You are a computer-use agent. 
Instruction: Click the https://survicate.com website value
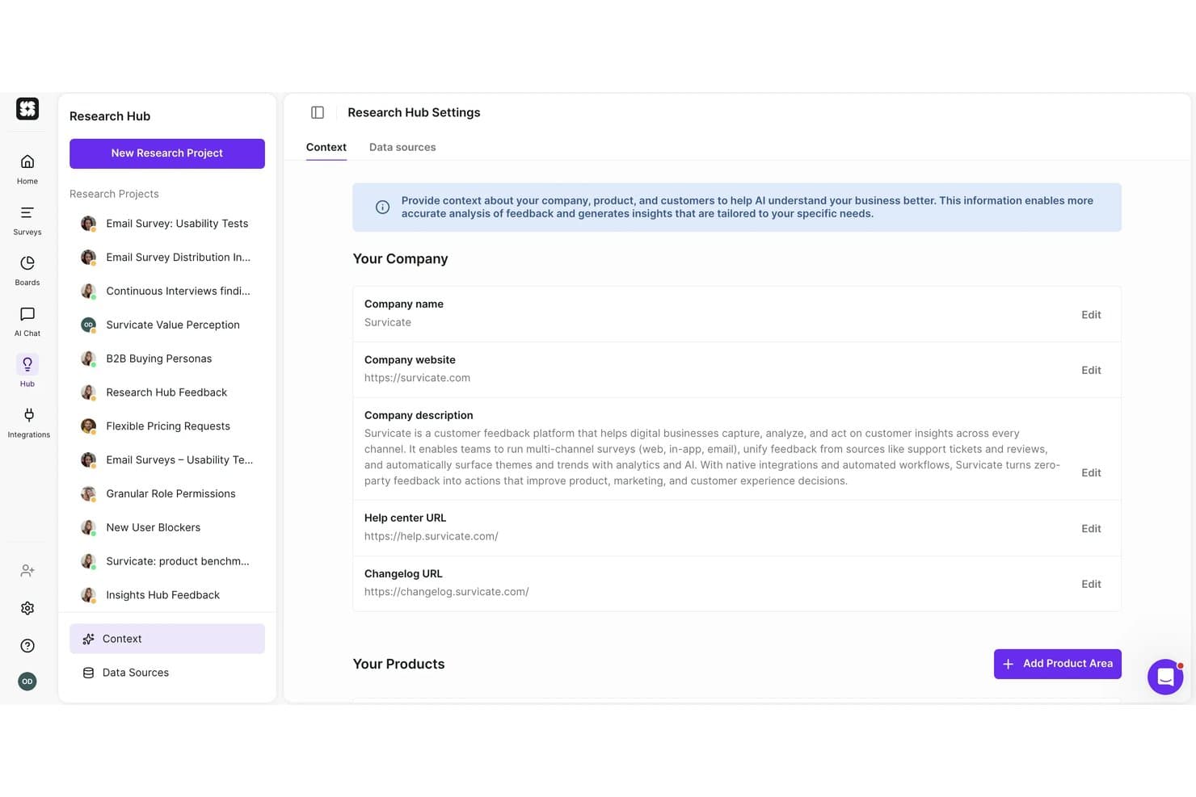click(x=417, y=378)
